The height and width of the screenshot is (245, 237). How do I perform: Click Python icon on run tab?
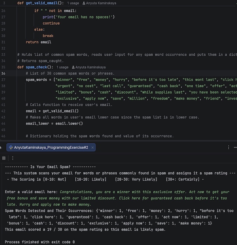[x=11, y=147]
